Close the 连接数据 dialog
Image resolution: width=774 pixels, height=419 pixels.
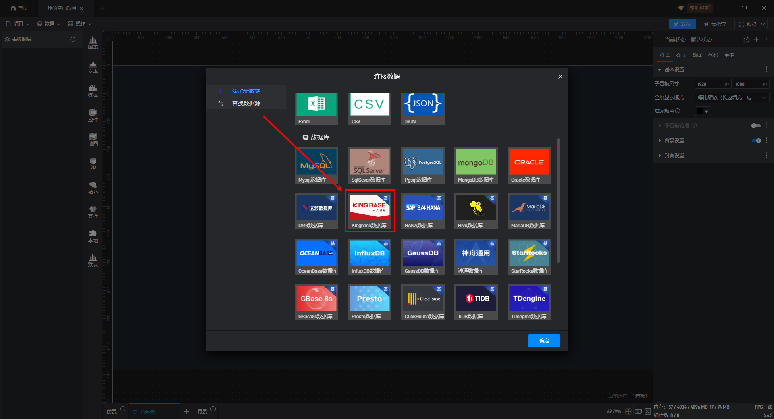tap(560, 77)
